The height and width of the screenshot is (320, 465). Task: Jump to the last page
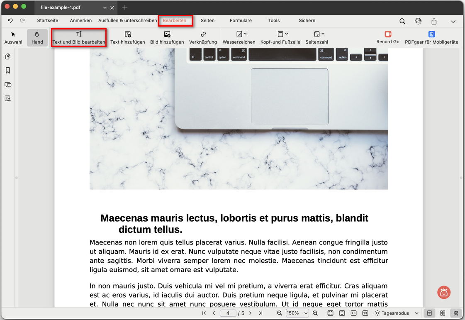[260, 313]
